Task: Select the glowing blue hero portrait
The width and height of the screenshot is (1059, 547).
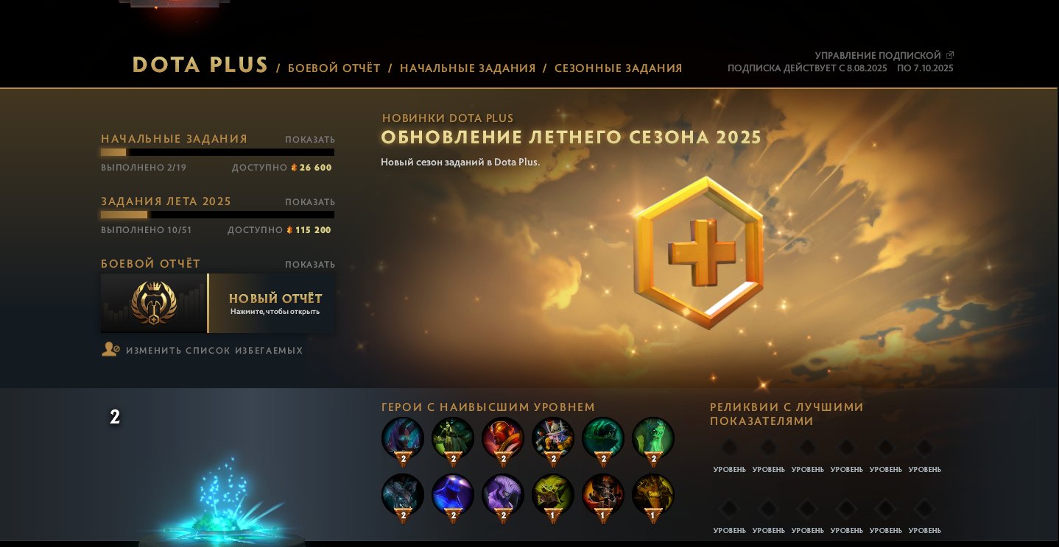Action: [453, 495]
